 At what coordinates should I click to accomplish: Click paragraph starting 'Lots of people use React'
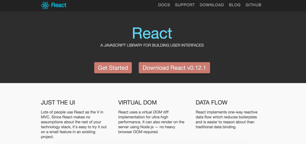(x=74, y=125)
